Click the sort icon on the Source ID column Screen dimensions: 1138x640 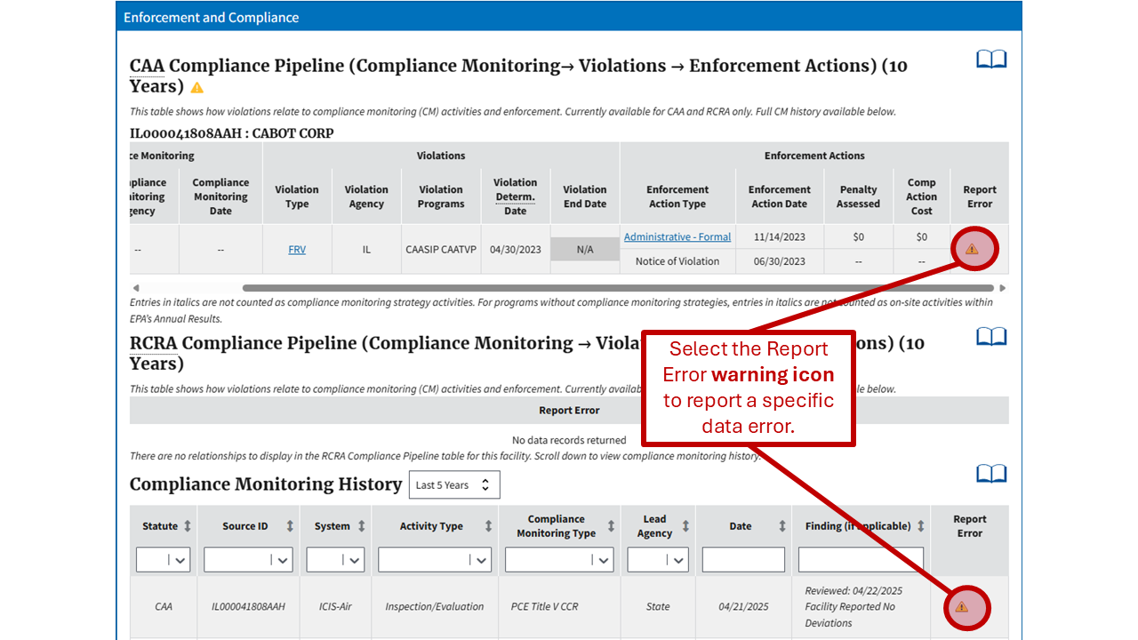tap(290, 525)
